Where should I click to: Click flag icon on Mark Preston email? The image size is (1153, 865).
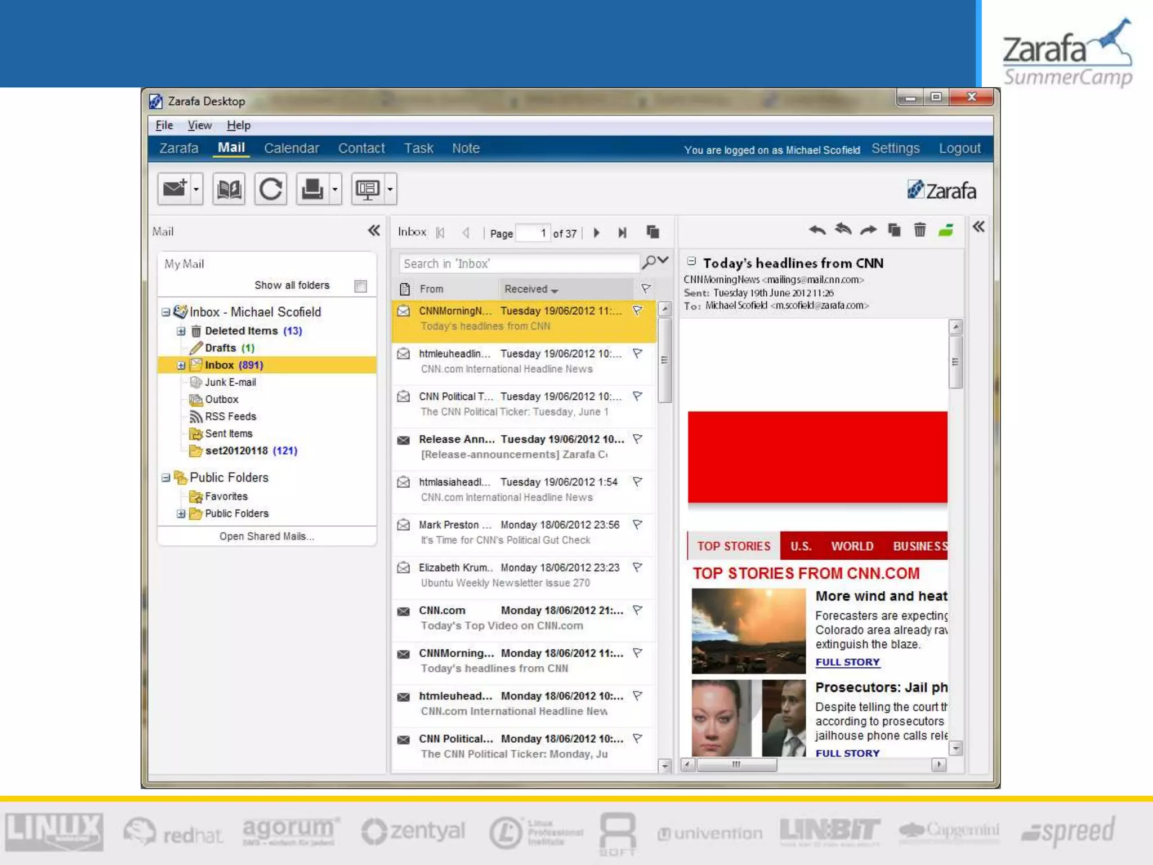point(637,524)
